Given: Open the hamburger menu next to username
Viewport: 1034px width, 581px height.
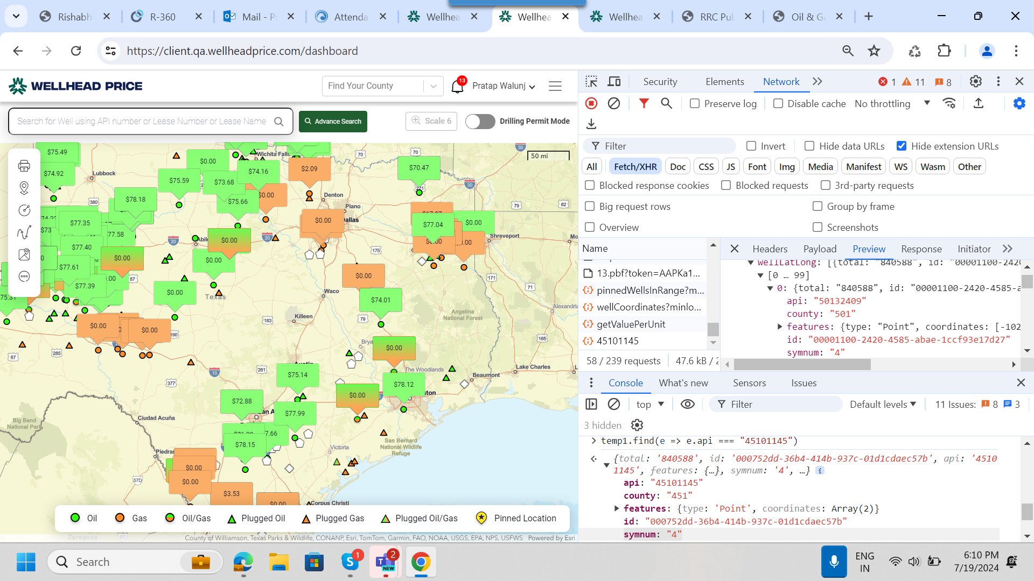Looking at the screenshot, I should (555, 86).
